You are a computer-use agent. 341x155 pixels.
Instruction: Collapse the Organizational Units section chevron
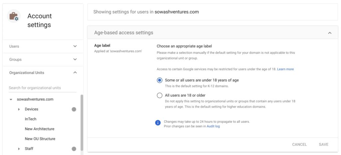[x=75, y=72]
